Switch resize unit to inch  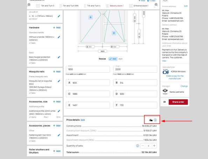click(x=120, y=59)
